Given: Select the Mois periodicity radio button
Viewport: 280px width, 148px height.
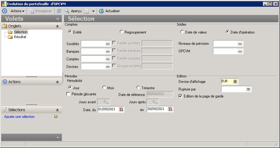Looking at the screenshot, I should tap(104, 87).
